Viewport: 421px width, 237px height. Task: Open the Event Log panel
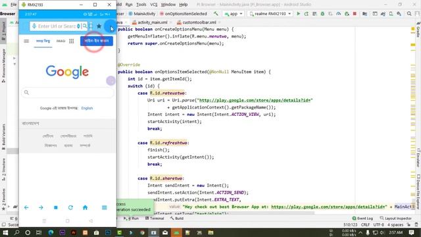(362, 219)
